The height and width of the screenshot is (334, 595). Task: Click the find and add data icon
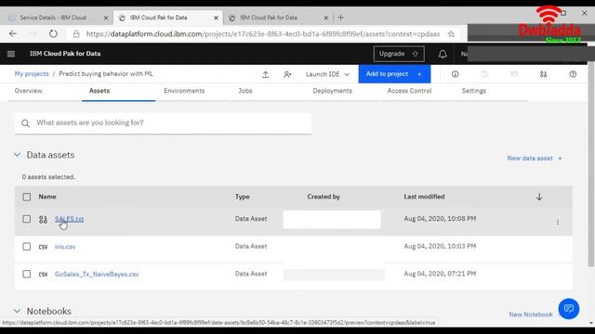pyautogui.click(x=543, y=74)
